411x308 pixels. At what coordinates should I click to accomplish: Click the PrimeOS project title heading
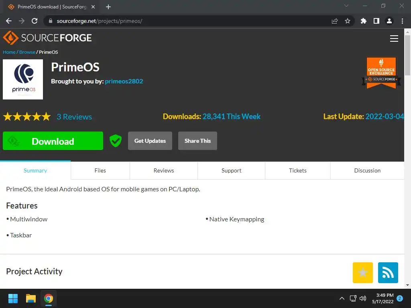pos(75,67)
